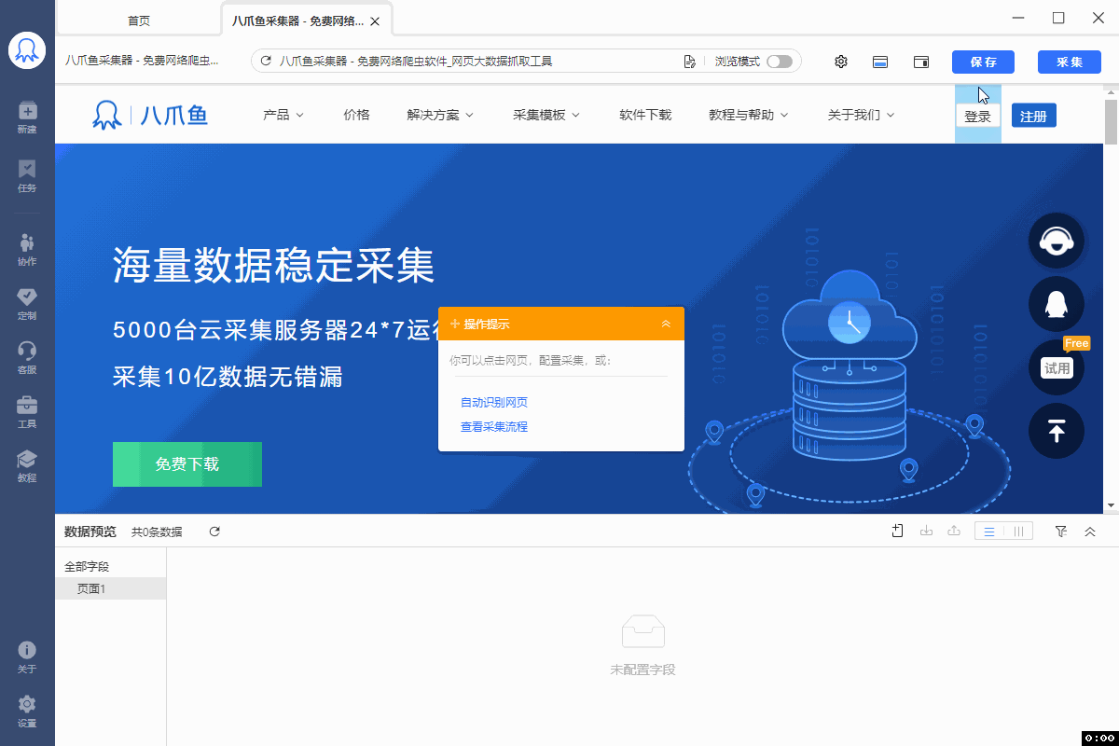Open the 定制 customization sidebar section
The width and height of the screenshot is (1119, 746).
point(27,303)
